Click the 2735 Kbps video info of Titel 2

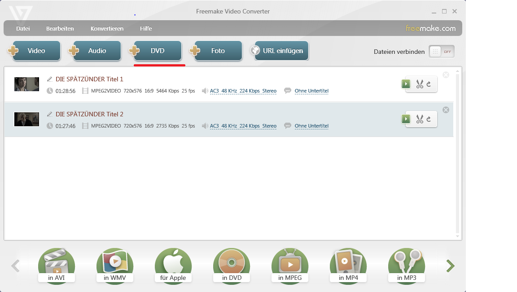click(x=167, y=126)
